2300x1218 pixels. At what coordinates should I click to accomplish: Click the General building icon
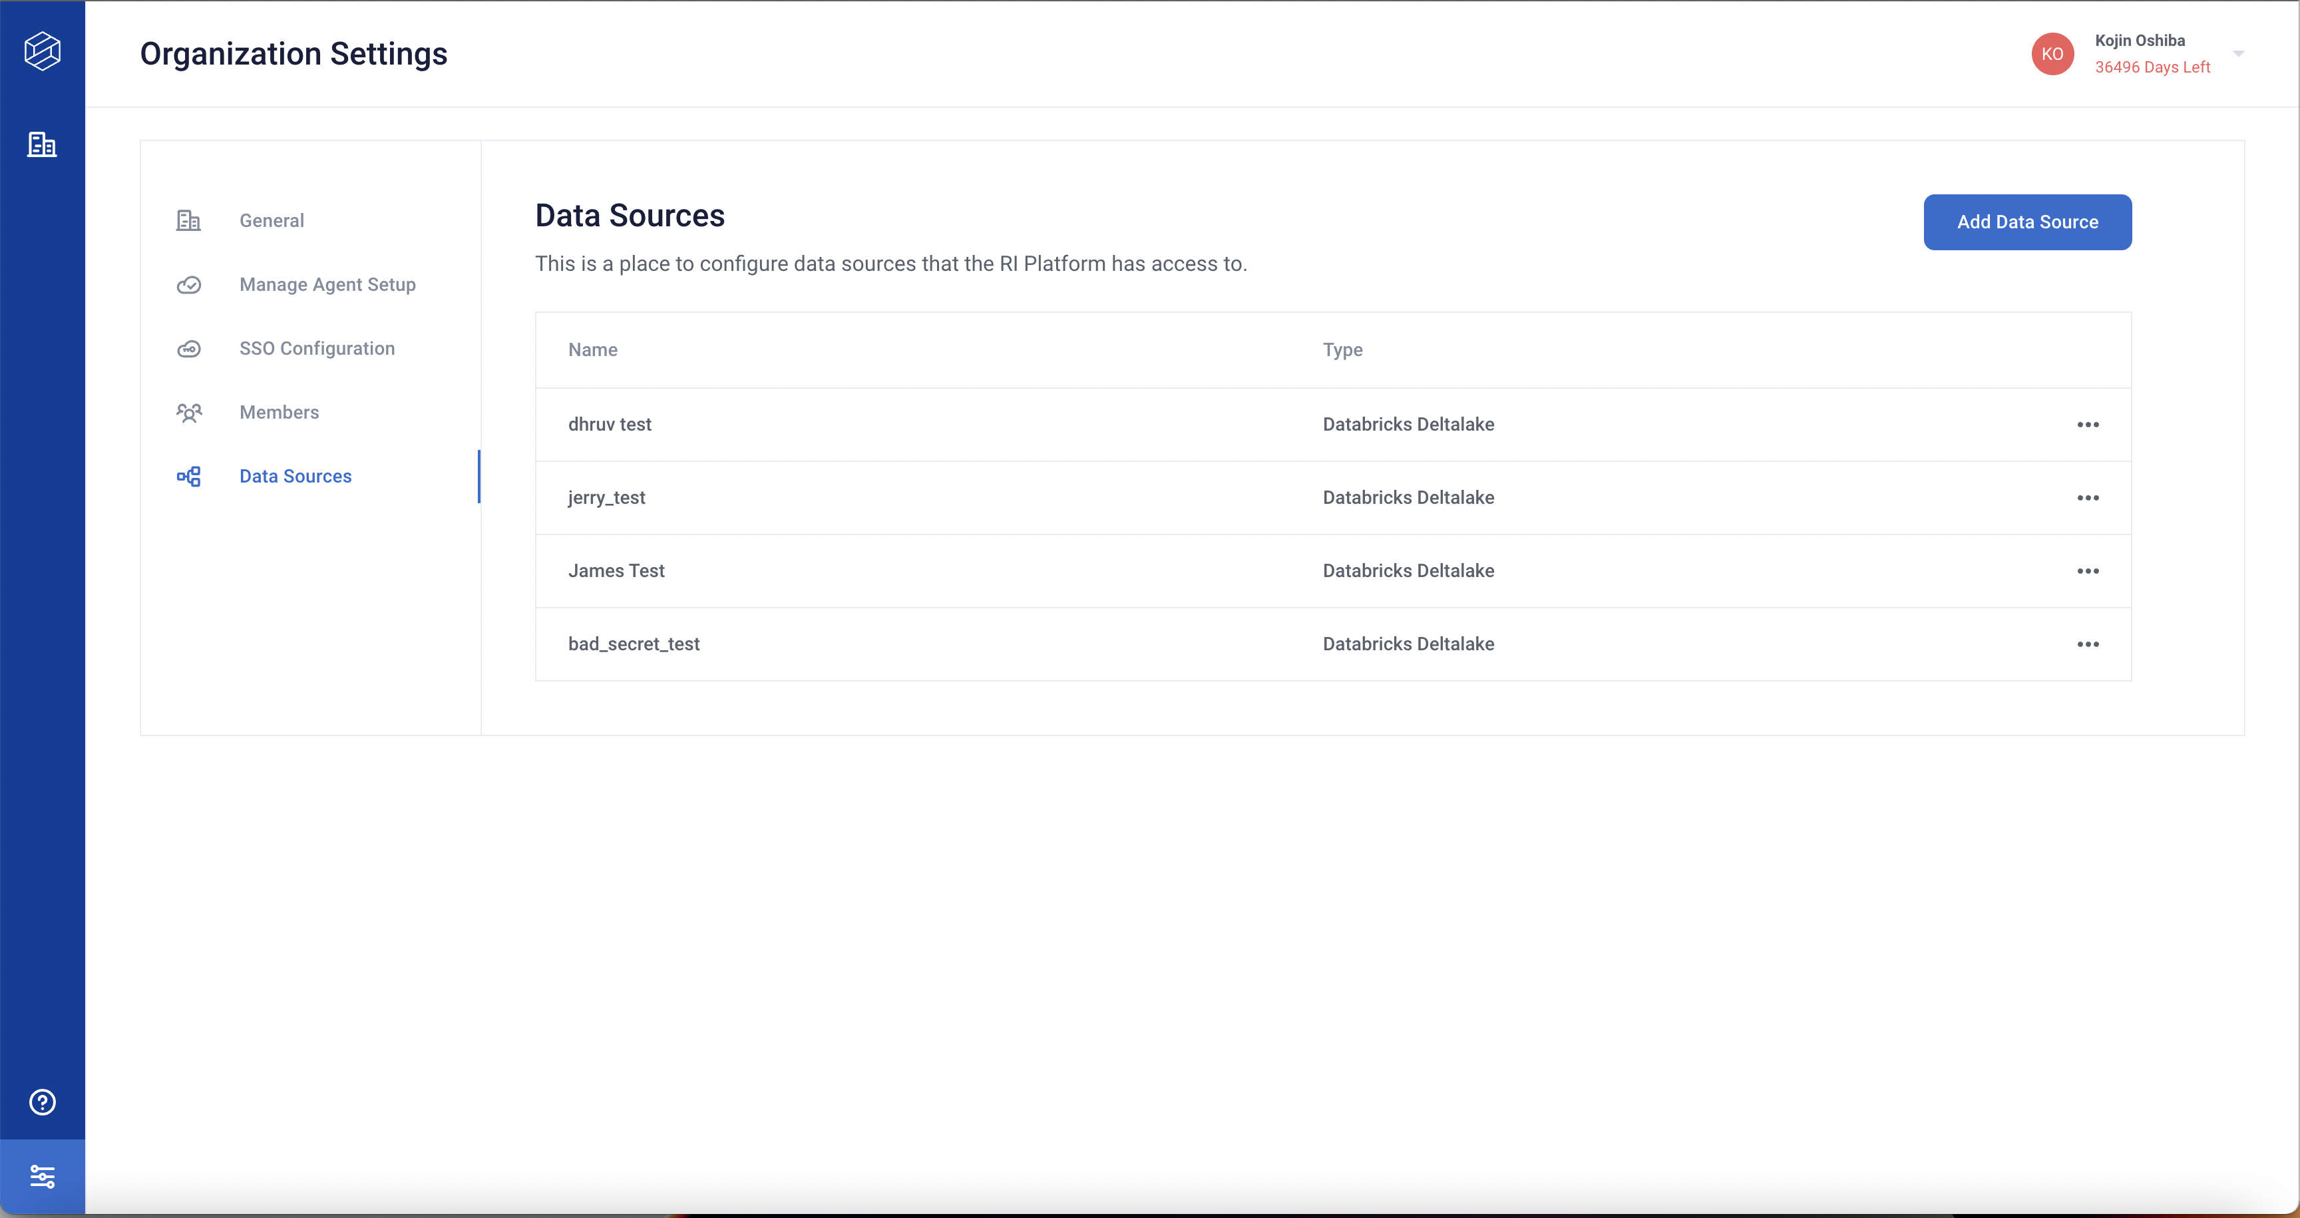tap(188, 220)
